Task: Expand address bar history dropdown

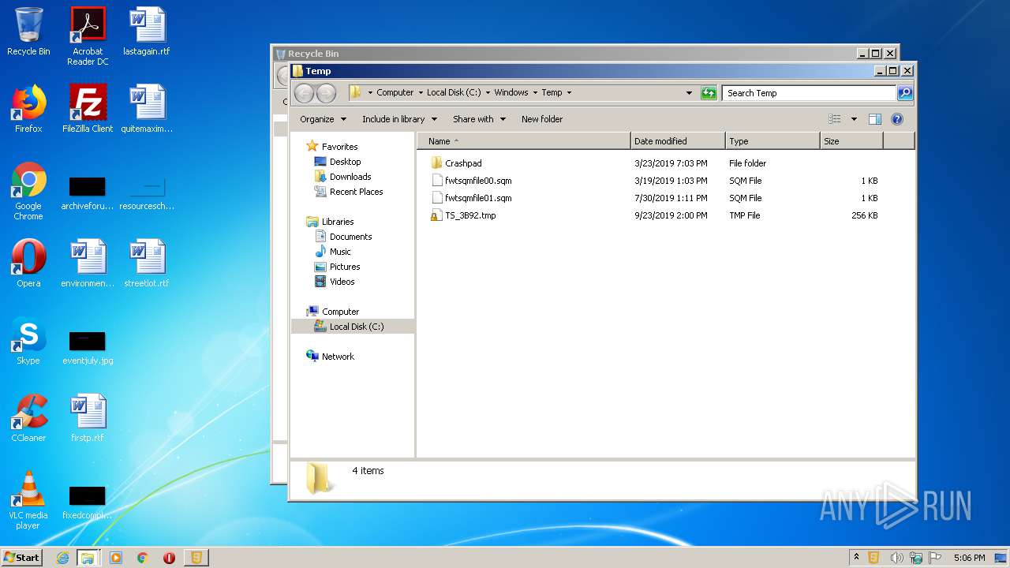Action: pos(689,93)
